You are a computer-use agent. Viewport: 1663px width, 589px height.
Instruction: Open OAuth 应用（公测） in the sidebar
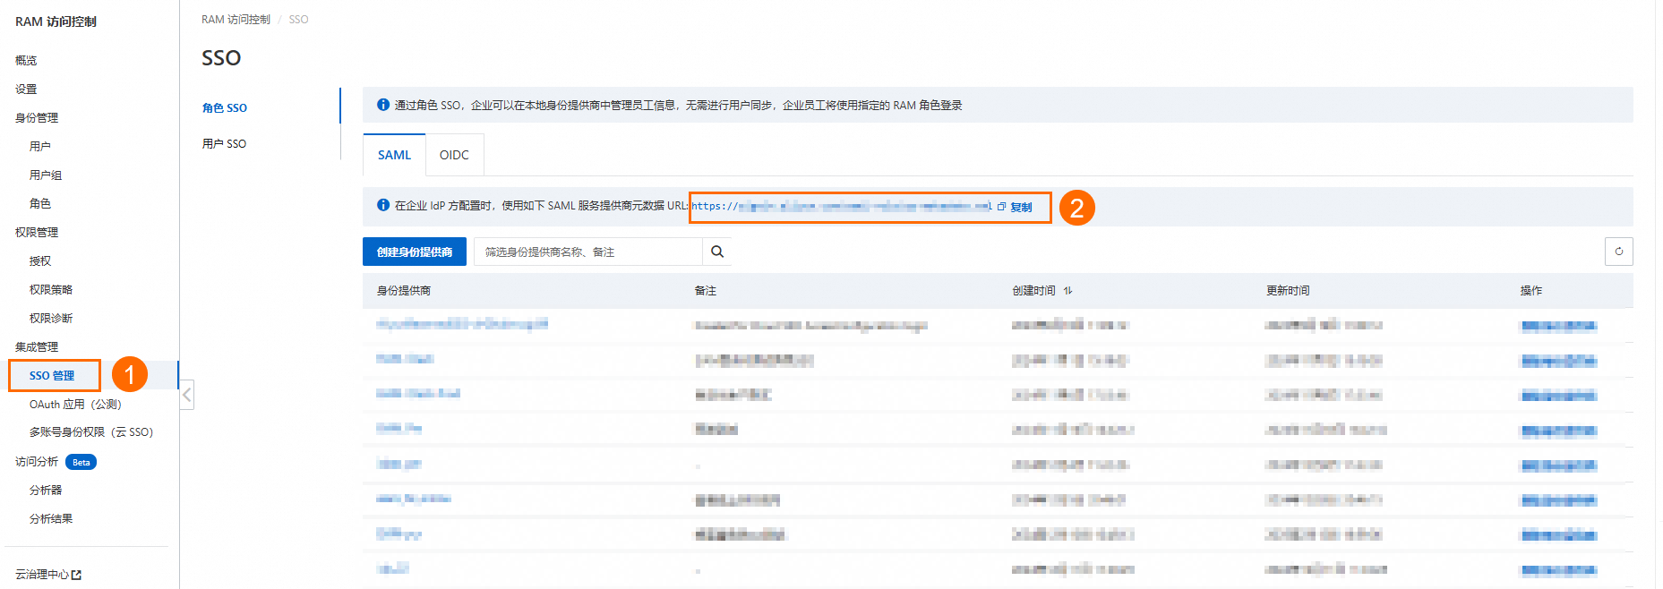pos(75,405)
